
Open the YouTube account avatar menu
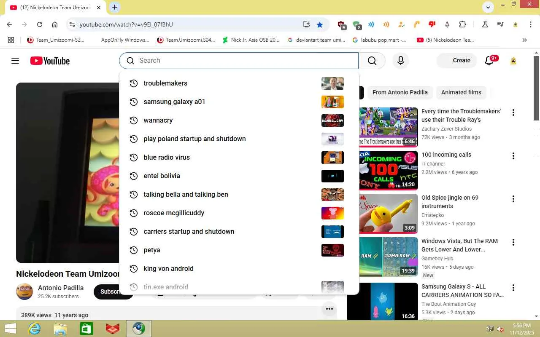[x=513, y=61]
